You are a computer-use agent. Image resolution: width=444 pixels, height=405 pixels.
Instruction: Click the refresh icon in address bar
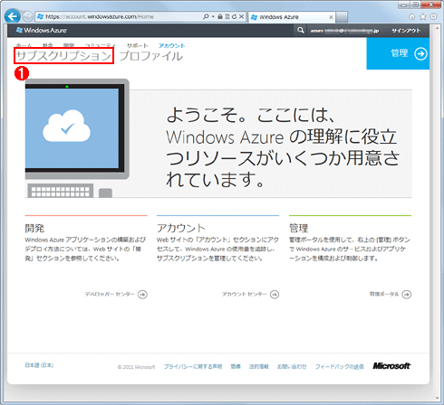235,17
